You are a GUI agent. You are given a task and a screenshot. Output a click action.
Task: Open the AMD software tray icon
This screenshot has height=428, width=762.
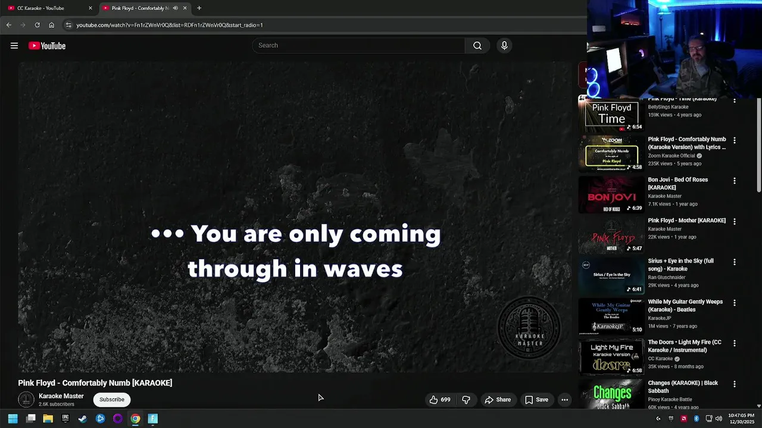tap(683, 418)
